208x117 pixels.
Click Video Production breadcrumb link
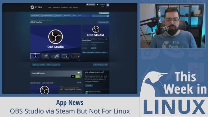[x=41, y=20]
